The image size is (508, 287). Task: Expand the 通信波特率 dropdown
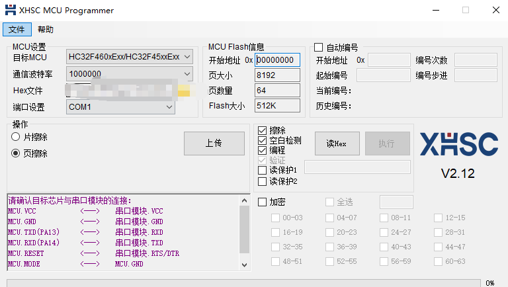pos(129,74)
